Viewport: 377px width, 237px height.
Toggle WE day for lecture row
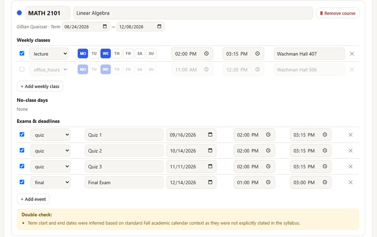(x=106, y=53)
